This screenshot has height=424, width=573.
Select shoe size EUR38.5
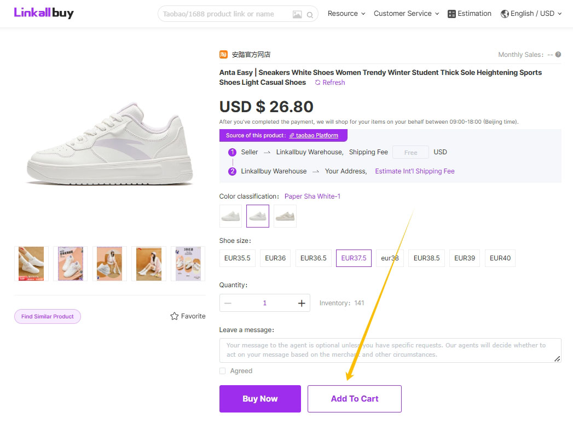426,258
